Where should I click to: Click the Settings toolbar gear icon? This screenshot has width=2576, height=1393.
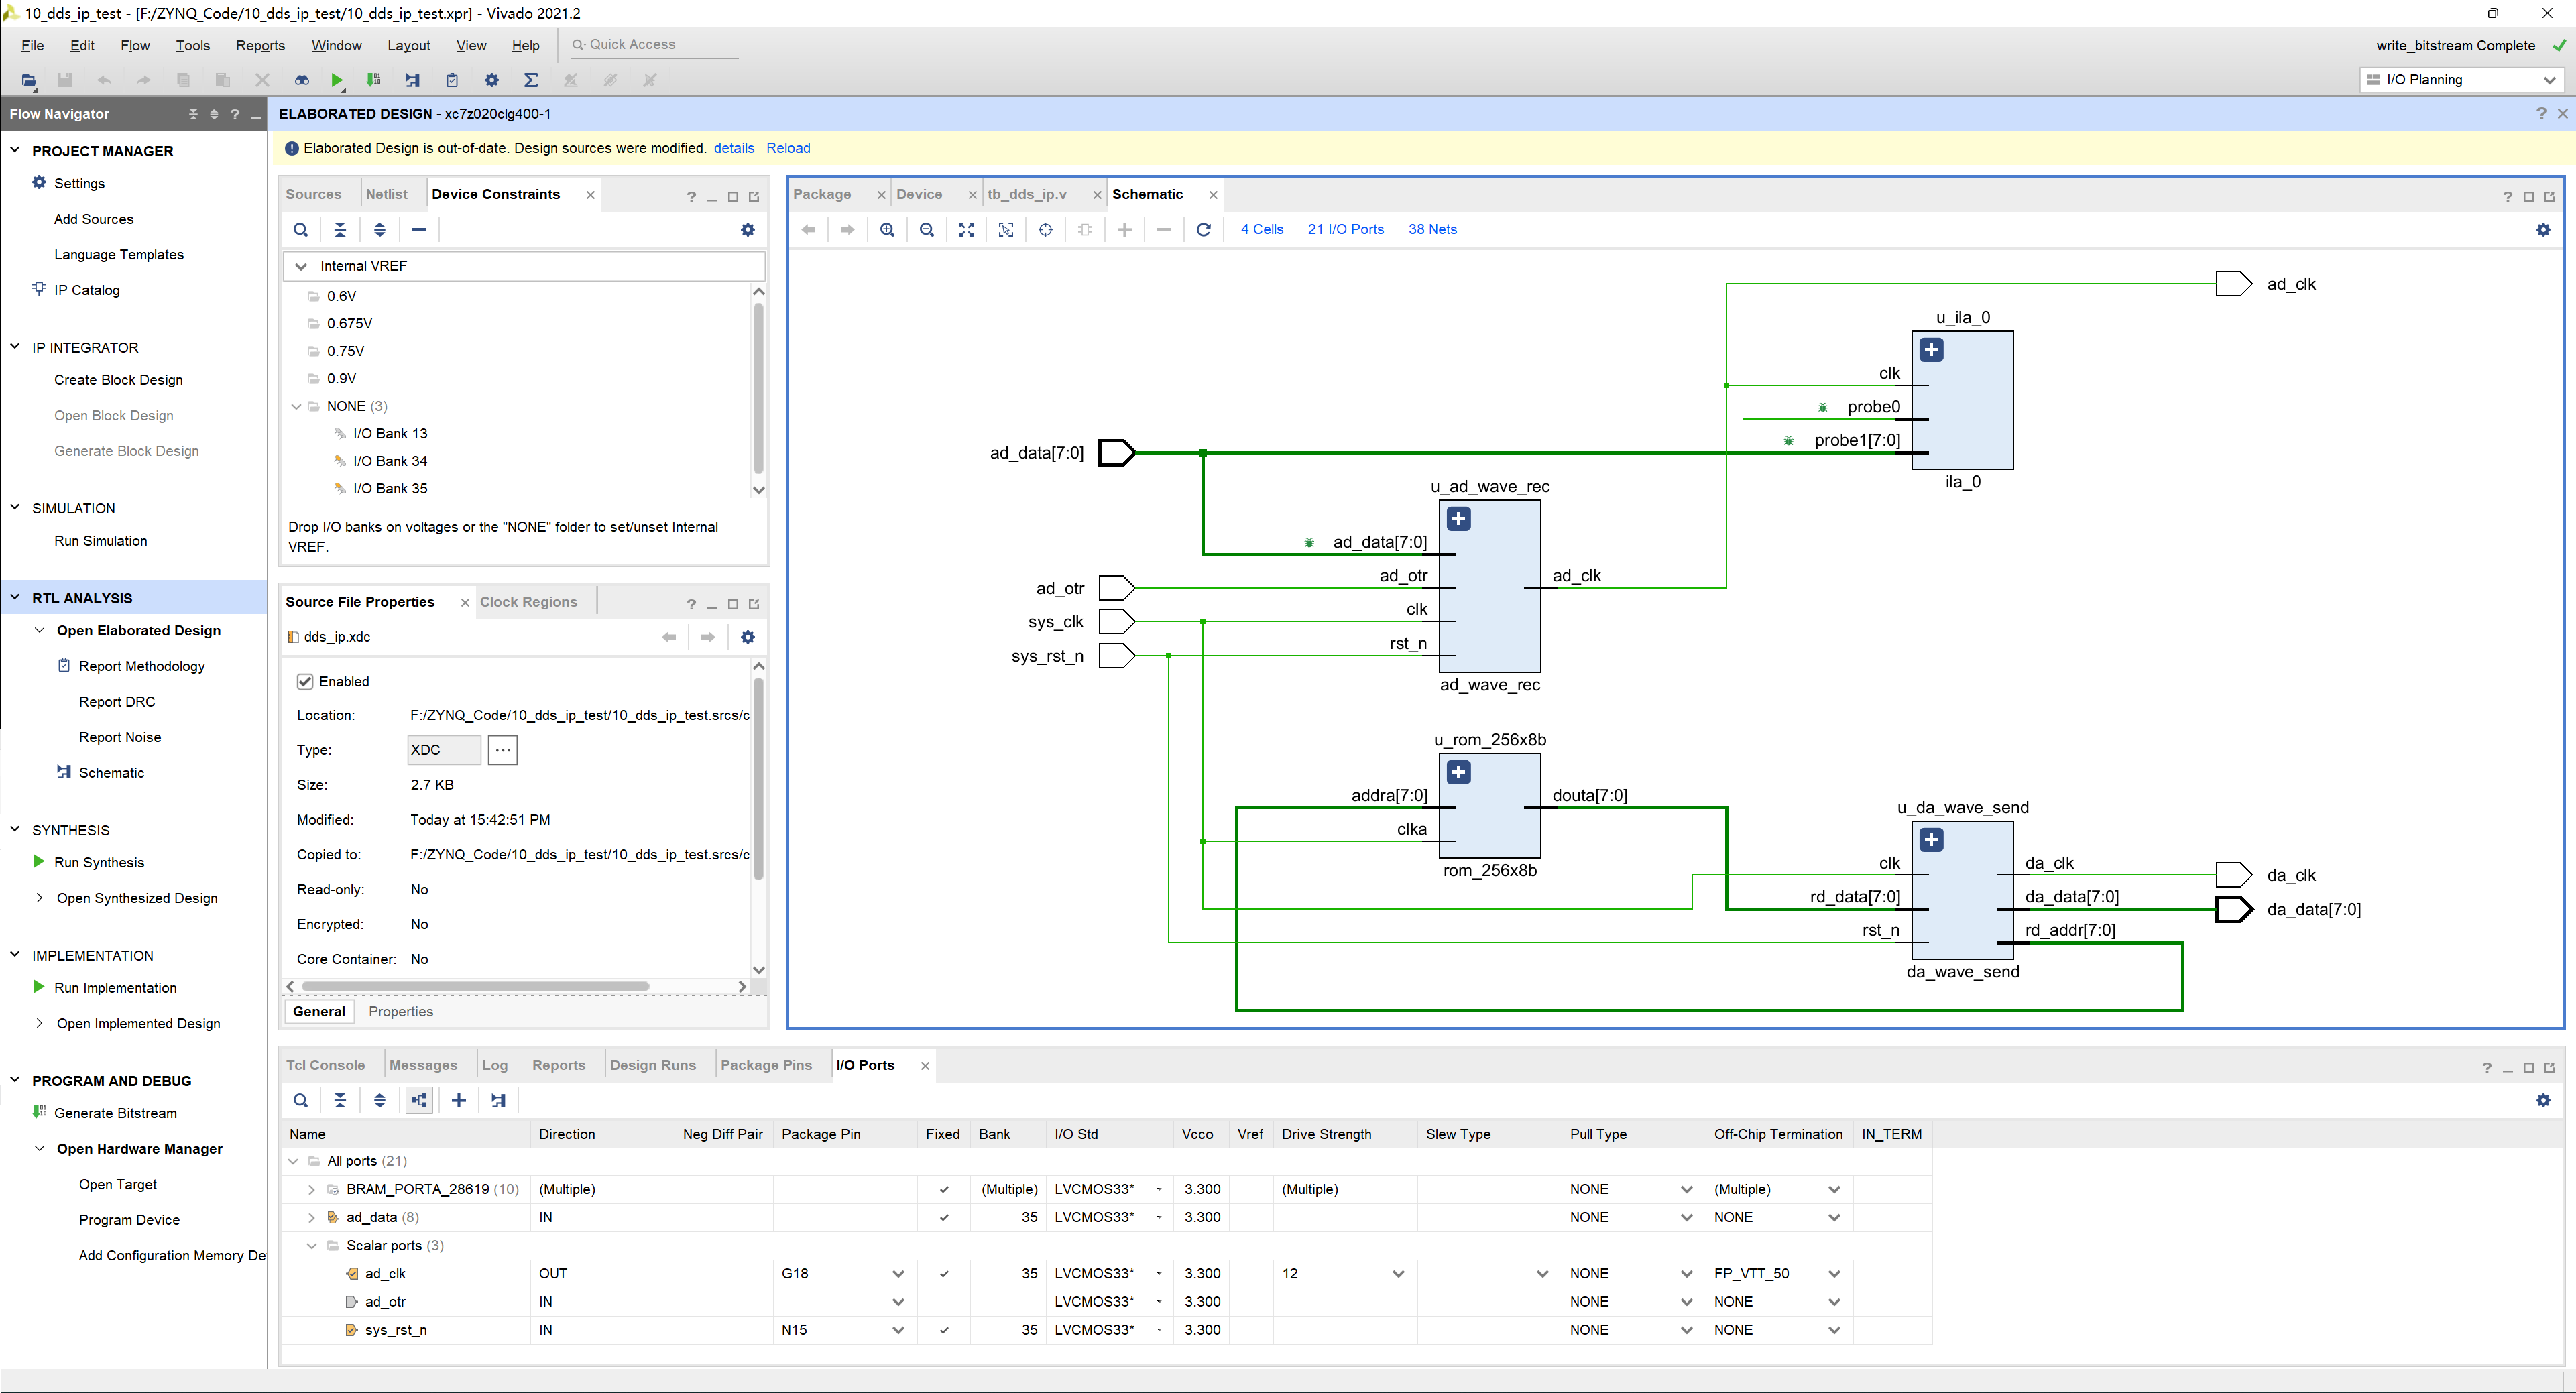tap(491, 80)
